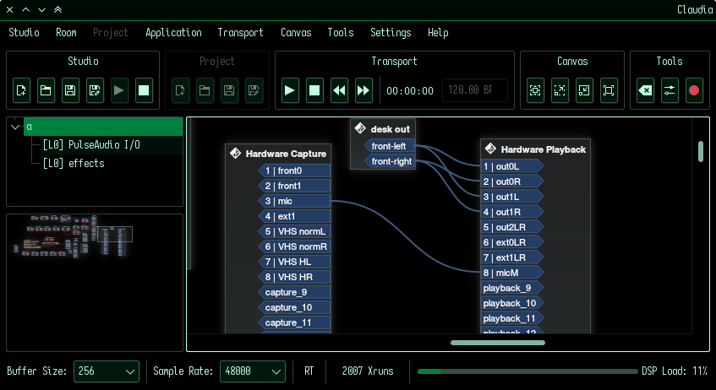716x390 pixels.
Task: Click the Transport fast-forward button
Action: pos(363,90)
